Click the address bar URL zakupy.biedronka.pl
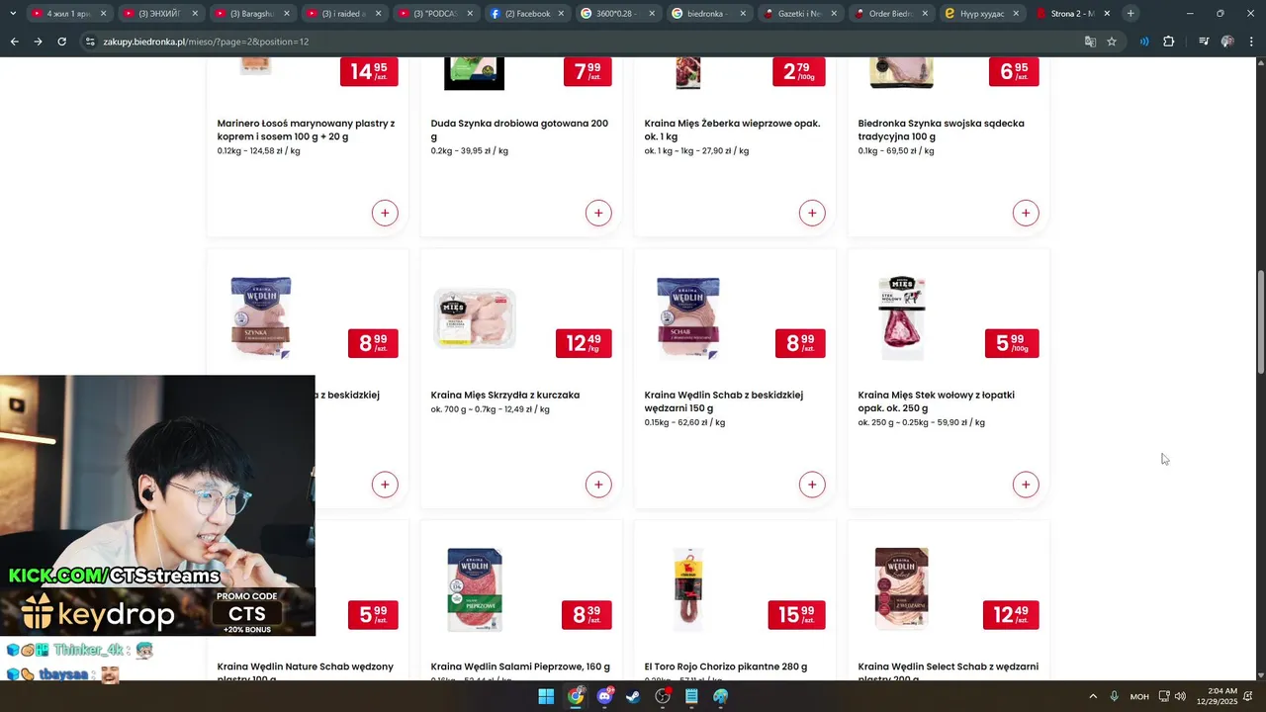The height and width of the screenshot is (712, 1266). (206, 42)
